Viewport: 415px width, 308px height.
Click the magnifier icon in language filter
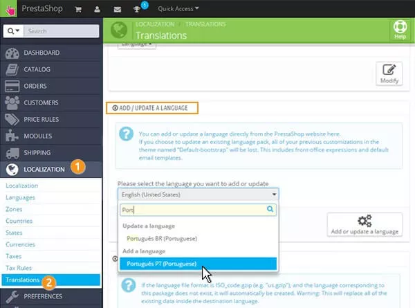click(x=270, y=209)
